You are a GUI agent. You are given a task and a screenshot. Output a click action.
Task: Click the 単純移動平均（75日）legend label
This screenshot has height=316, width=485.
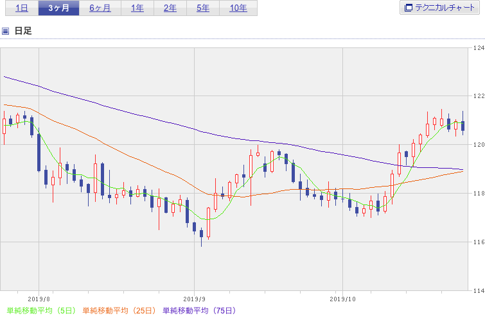199,310
